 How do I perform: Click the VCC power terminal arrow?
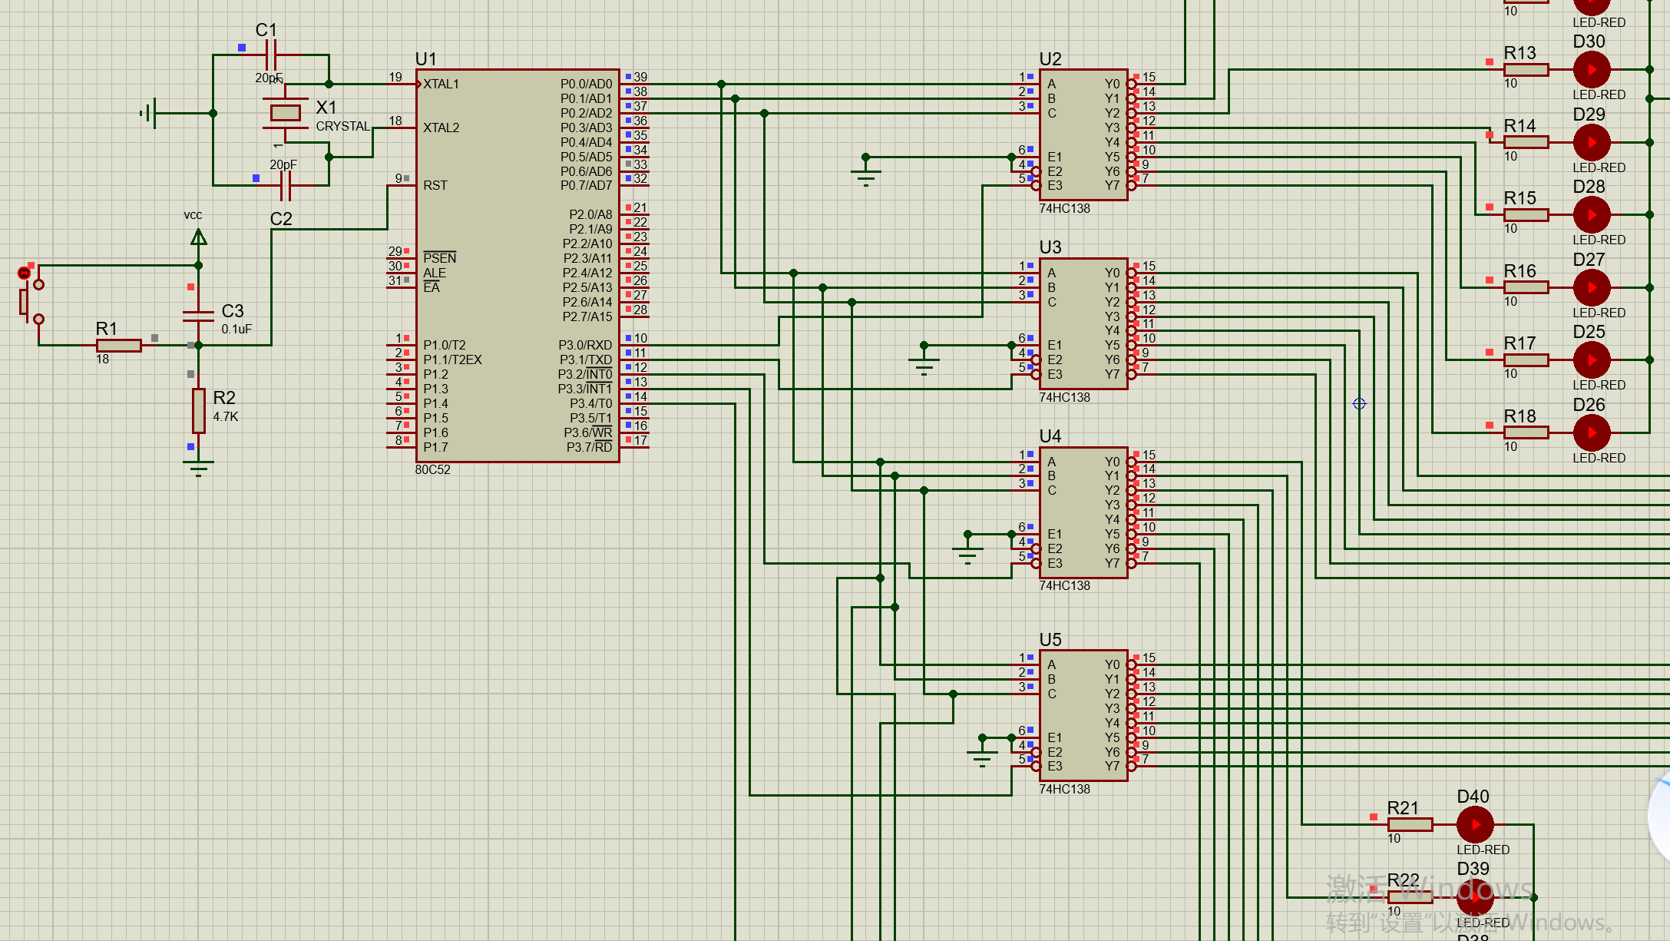198,237
